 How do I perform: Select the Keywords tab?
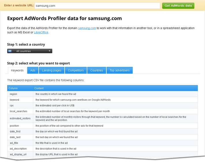(x=17, y=70)
